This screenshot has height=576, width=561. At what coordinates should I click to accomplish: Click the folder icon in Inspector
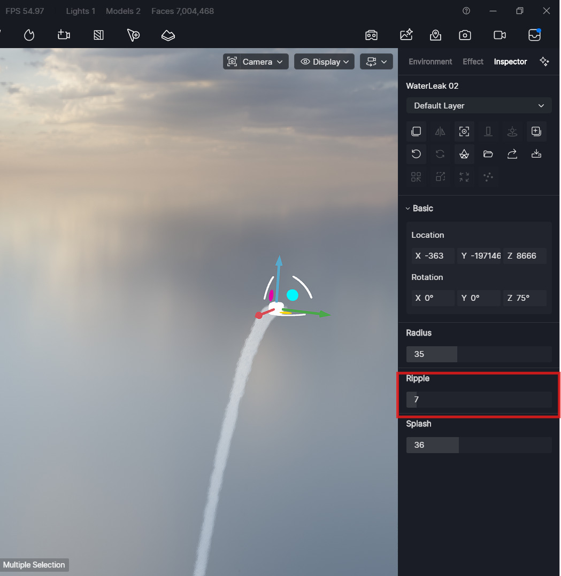[x=488, y=154]
